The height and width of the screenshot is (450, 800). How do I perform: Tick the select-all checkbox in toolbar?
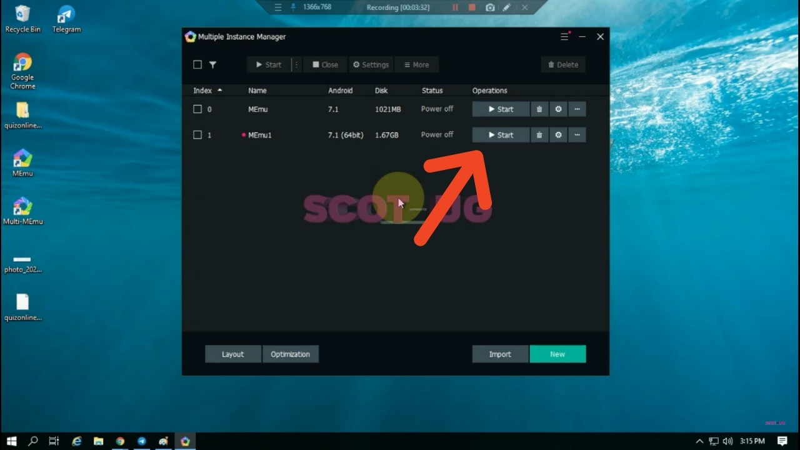pos(197,64)
